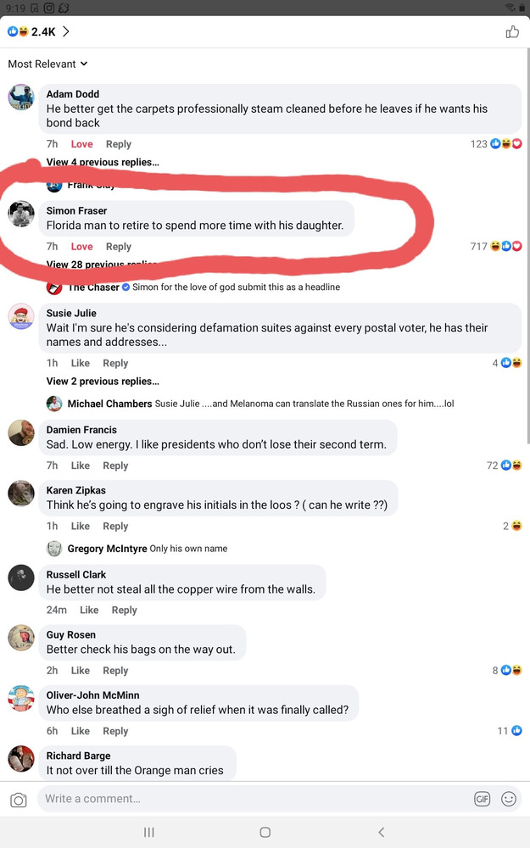Open Guy Rosen's profile name link
This screenshot has width=530, height=848.
click(x=71, y=635)
